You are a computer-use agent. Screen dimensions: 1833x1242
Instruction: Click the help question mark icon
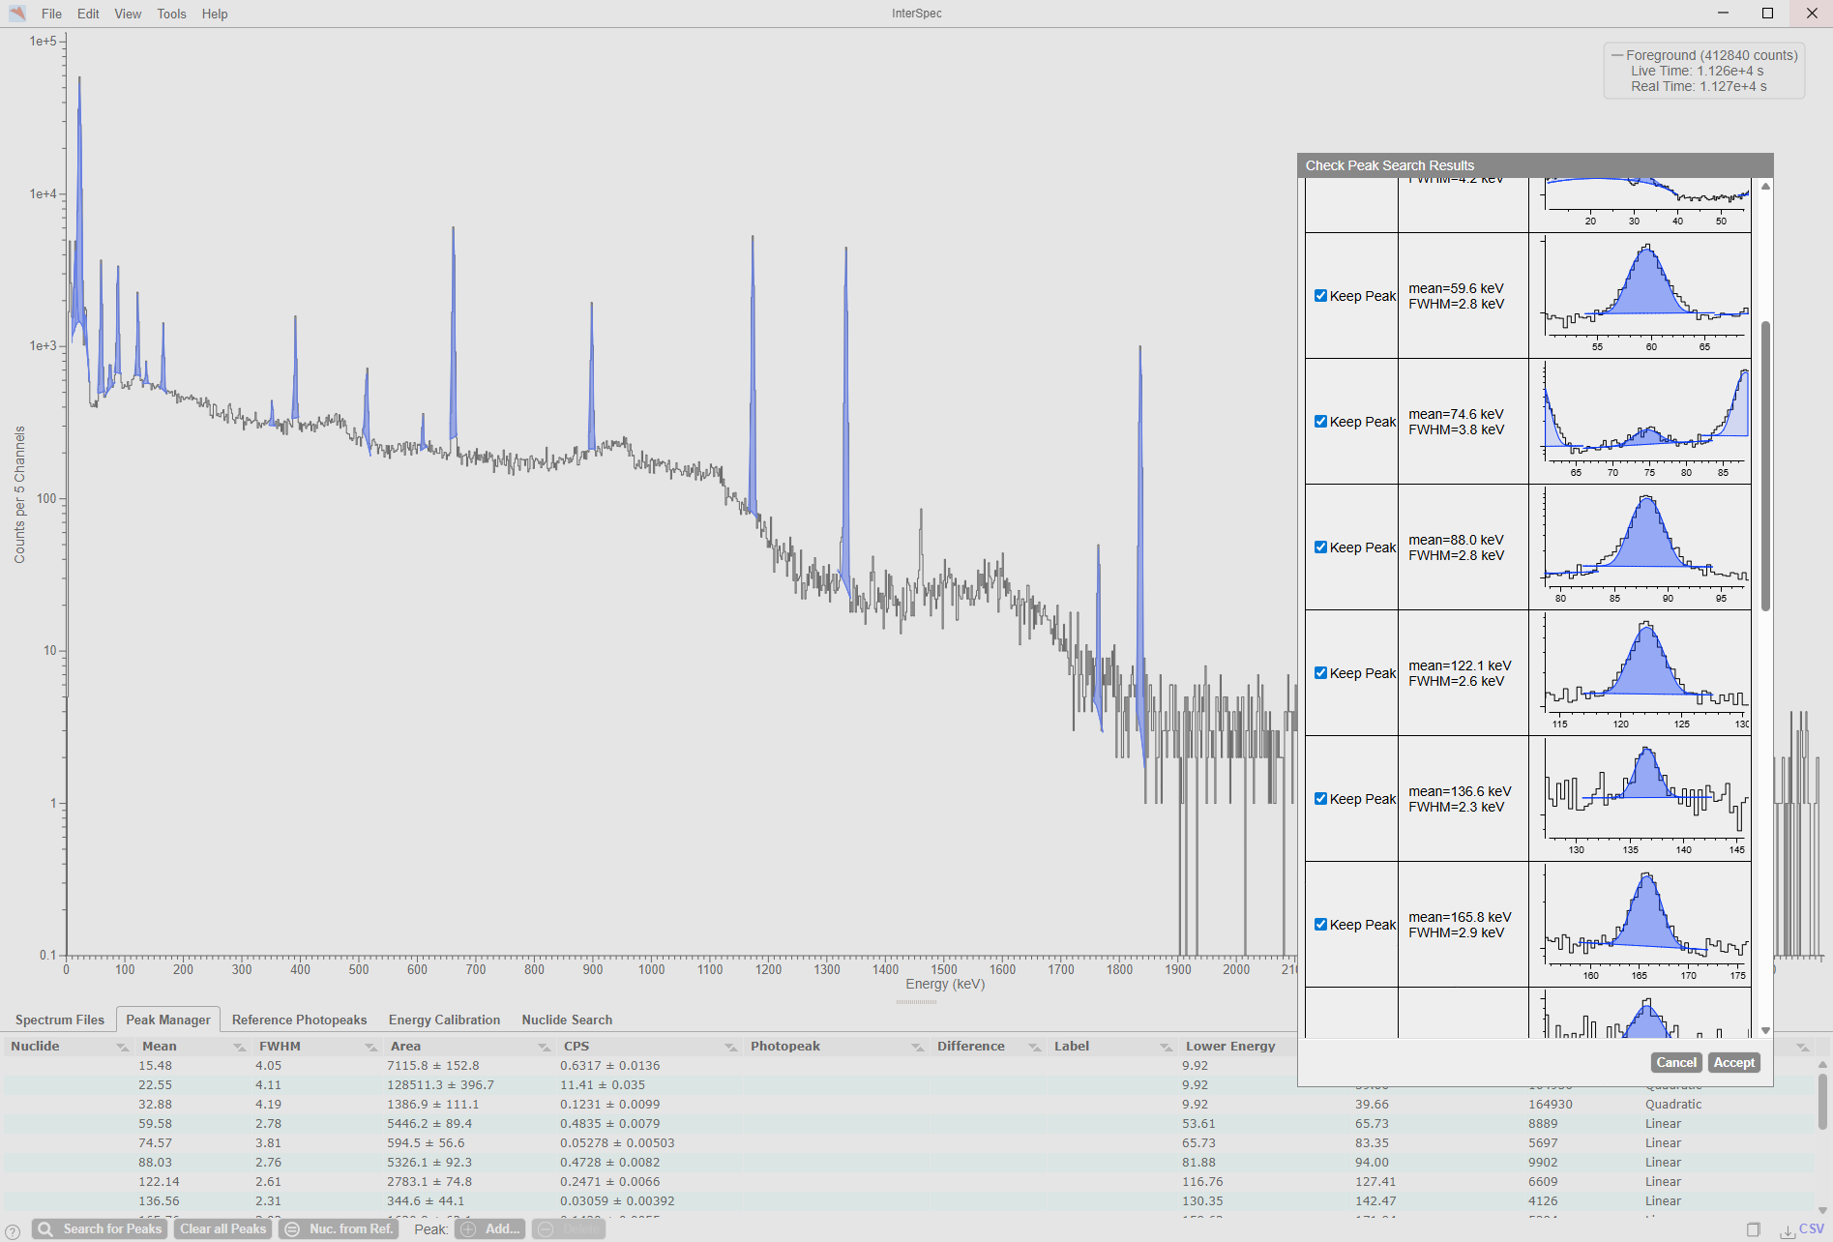point(13,1231)
